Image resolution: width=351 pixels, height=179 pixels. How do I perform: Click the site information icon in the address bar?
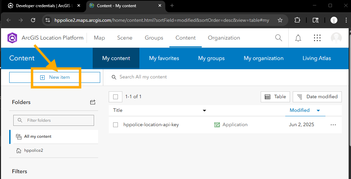(47, 20)
